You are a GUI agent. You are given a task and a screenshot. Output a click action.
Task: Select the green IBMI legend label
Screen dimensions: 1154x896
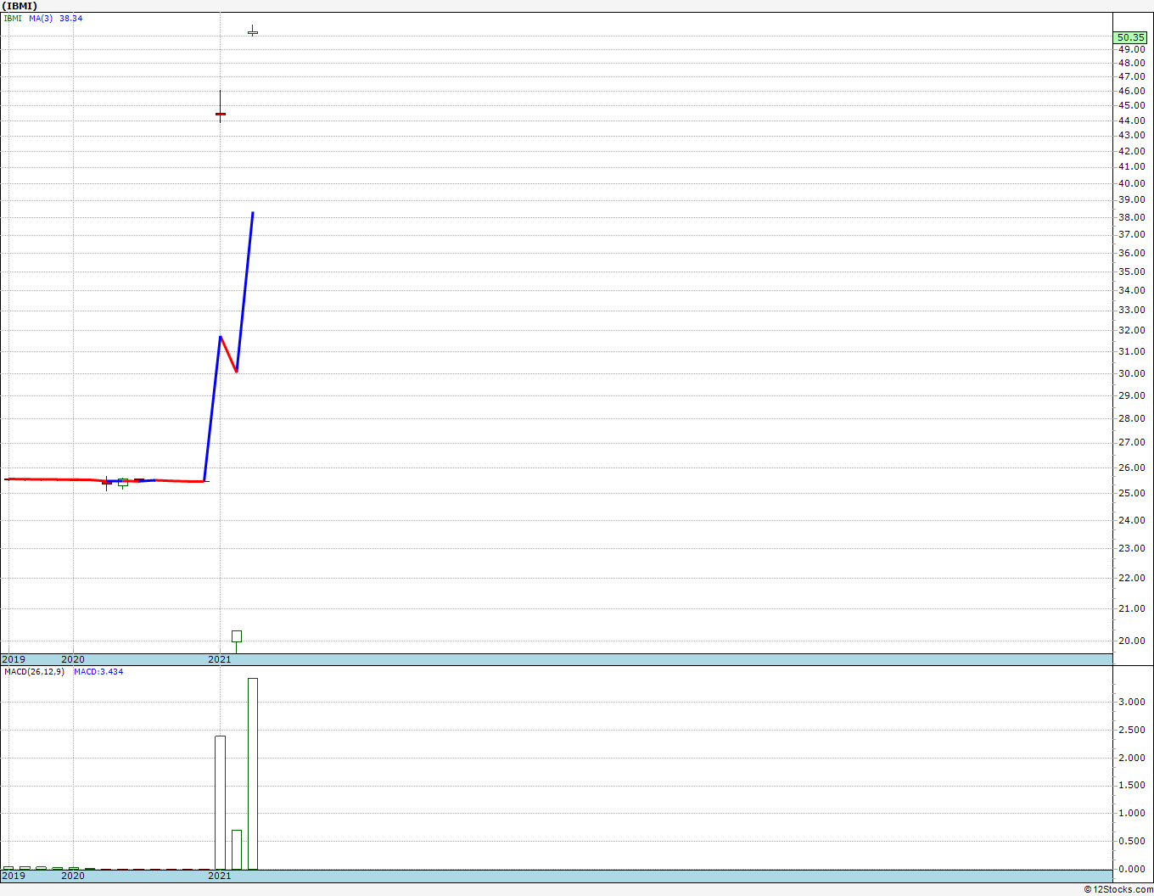click(13, 18)
